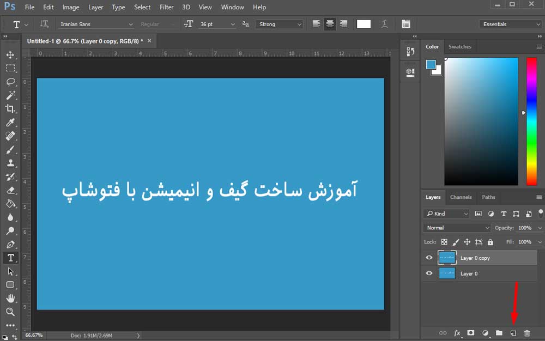Image resolution: width=545 pixels, height=341 pixels.
Task: Select the Clone Stamp tool
Action: [x=10, y=163]
